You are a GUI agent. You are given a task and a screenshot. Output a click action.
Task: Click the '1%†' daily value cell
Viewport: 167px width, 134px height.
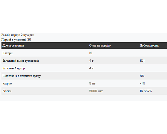[x=142, y=61]
